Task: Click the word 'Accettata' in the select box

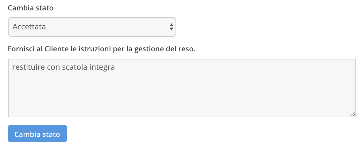Action: (29, 27)
